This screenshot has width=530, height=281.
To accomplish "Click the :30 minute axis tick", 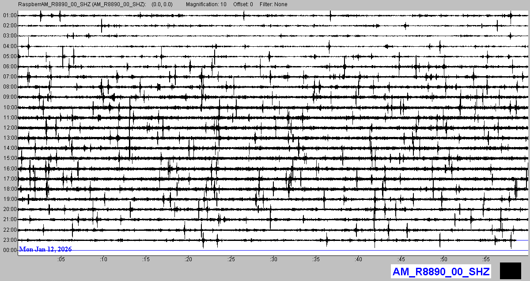I will click(x=273, y=259).
